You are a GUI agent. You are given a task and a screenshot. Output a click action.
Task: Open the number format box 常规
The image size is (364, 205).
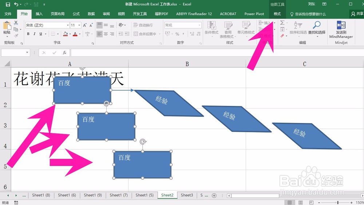pos(183,25)
